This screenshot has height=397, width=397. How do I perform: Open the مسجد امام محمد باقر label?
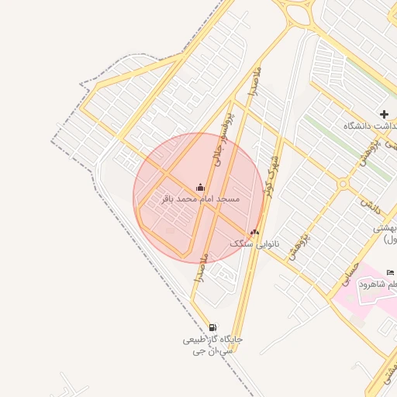[x=201, y=199]
